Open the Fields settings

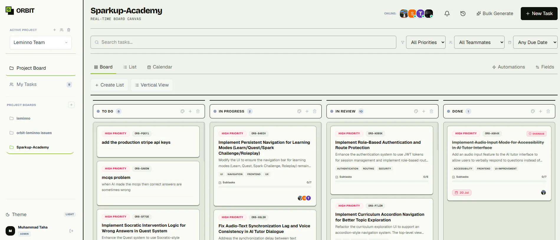pyautogui.click(x=545, y=67)
